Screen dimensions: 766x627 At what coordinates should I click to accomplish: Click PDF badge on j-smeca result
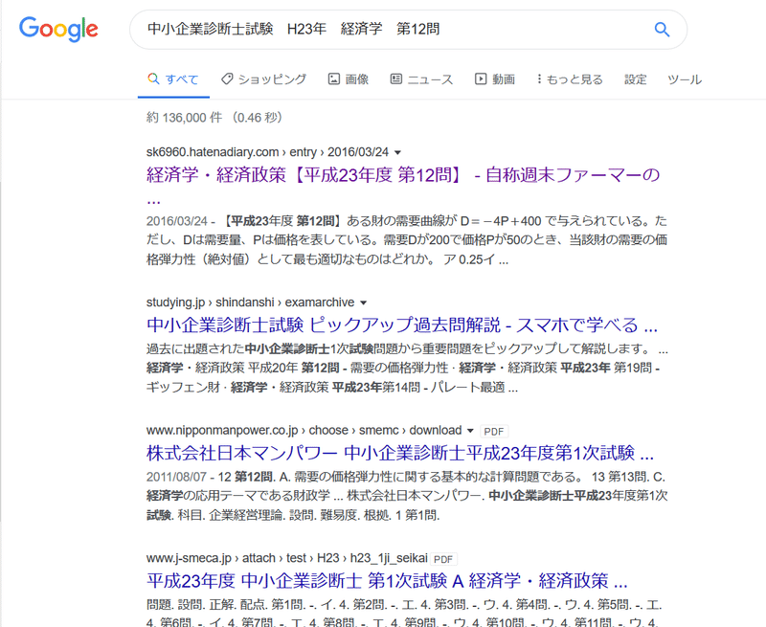tap(443, 559)
